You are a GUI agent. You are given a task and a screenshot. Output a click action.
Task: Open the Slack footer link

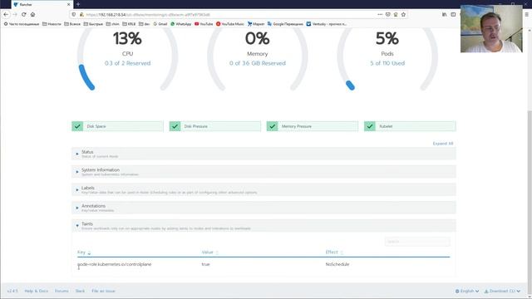click(x=80, y=291)
